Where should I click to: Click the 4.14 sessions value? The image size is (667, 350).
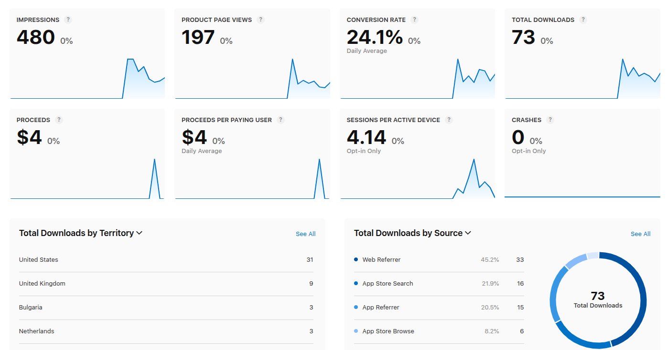[x=366, y=137]
